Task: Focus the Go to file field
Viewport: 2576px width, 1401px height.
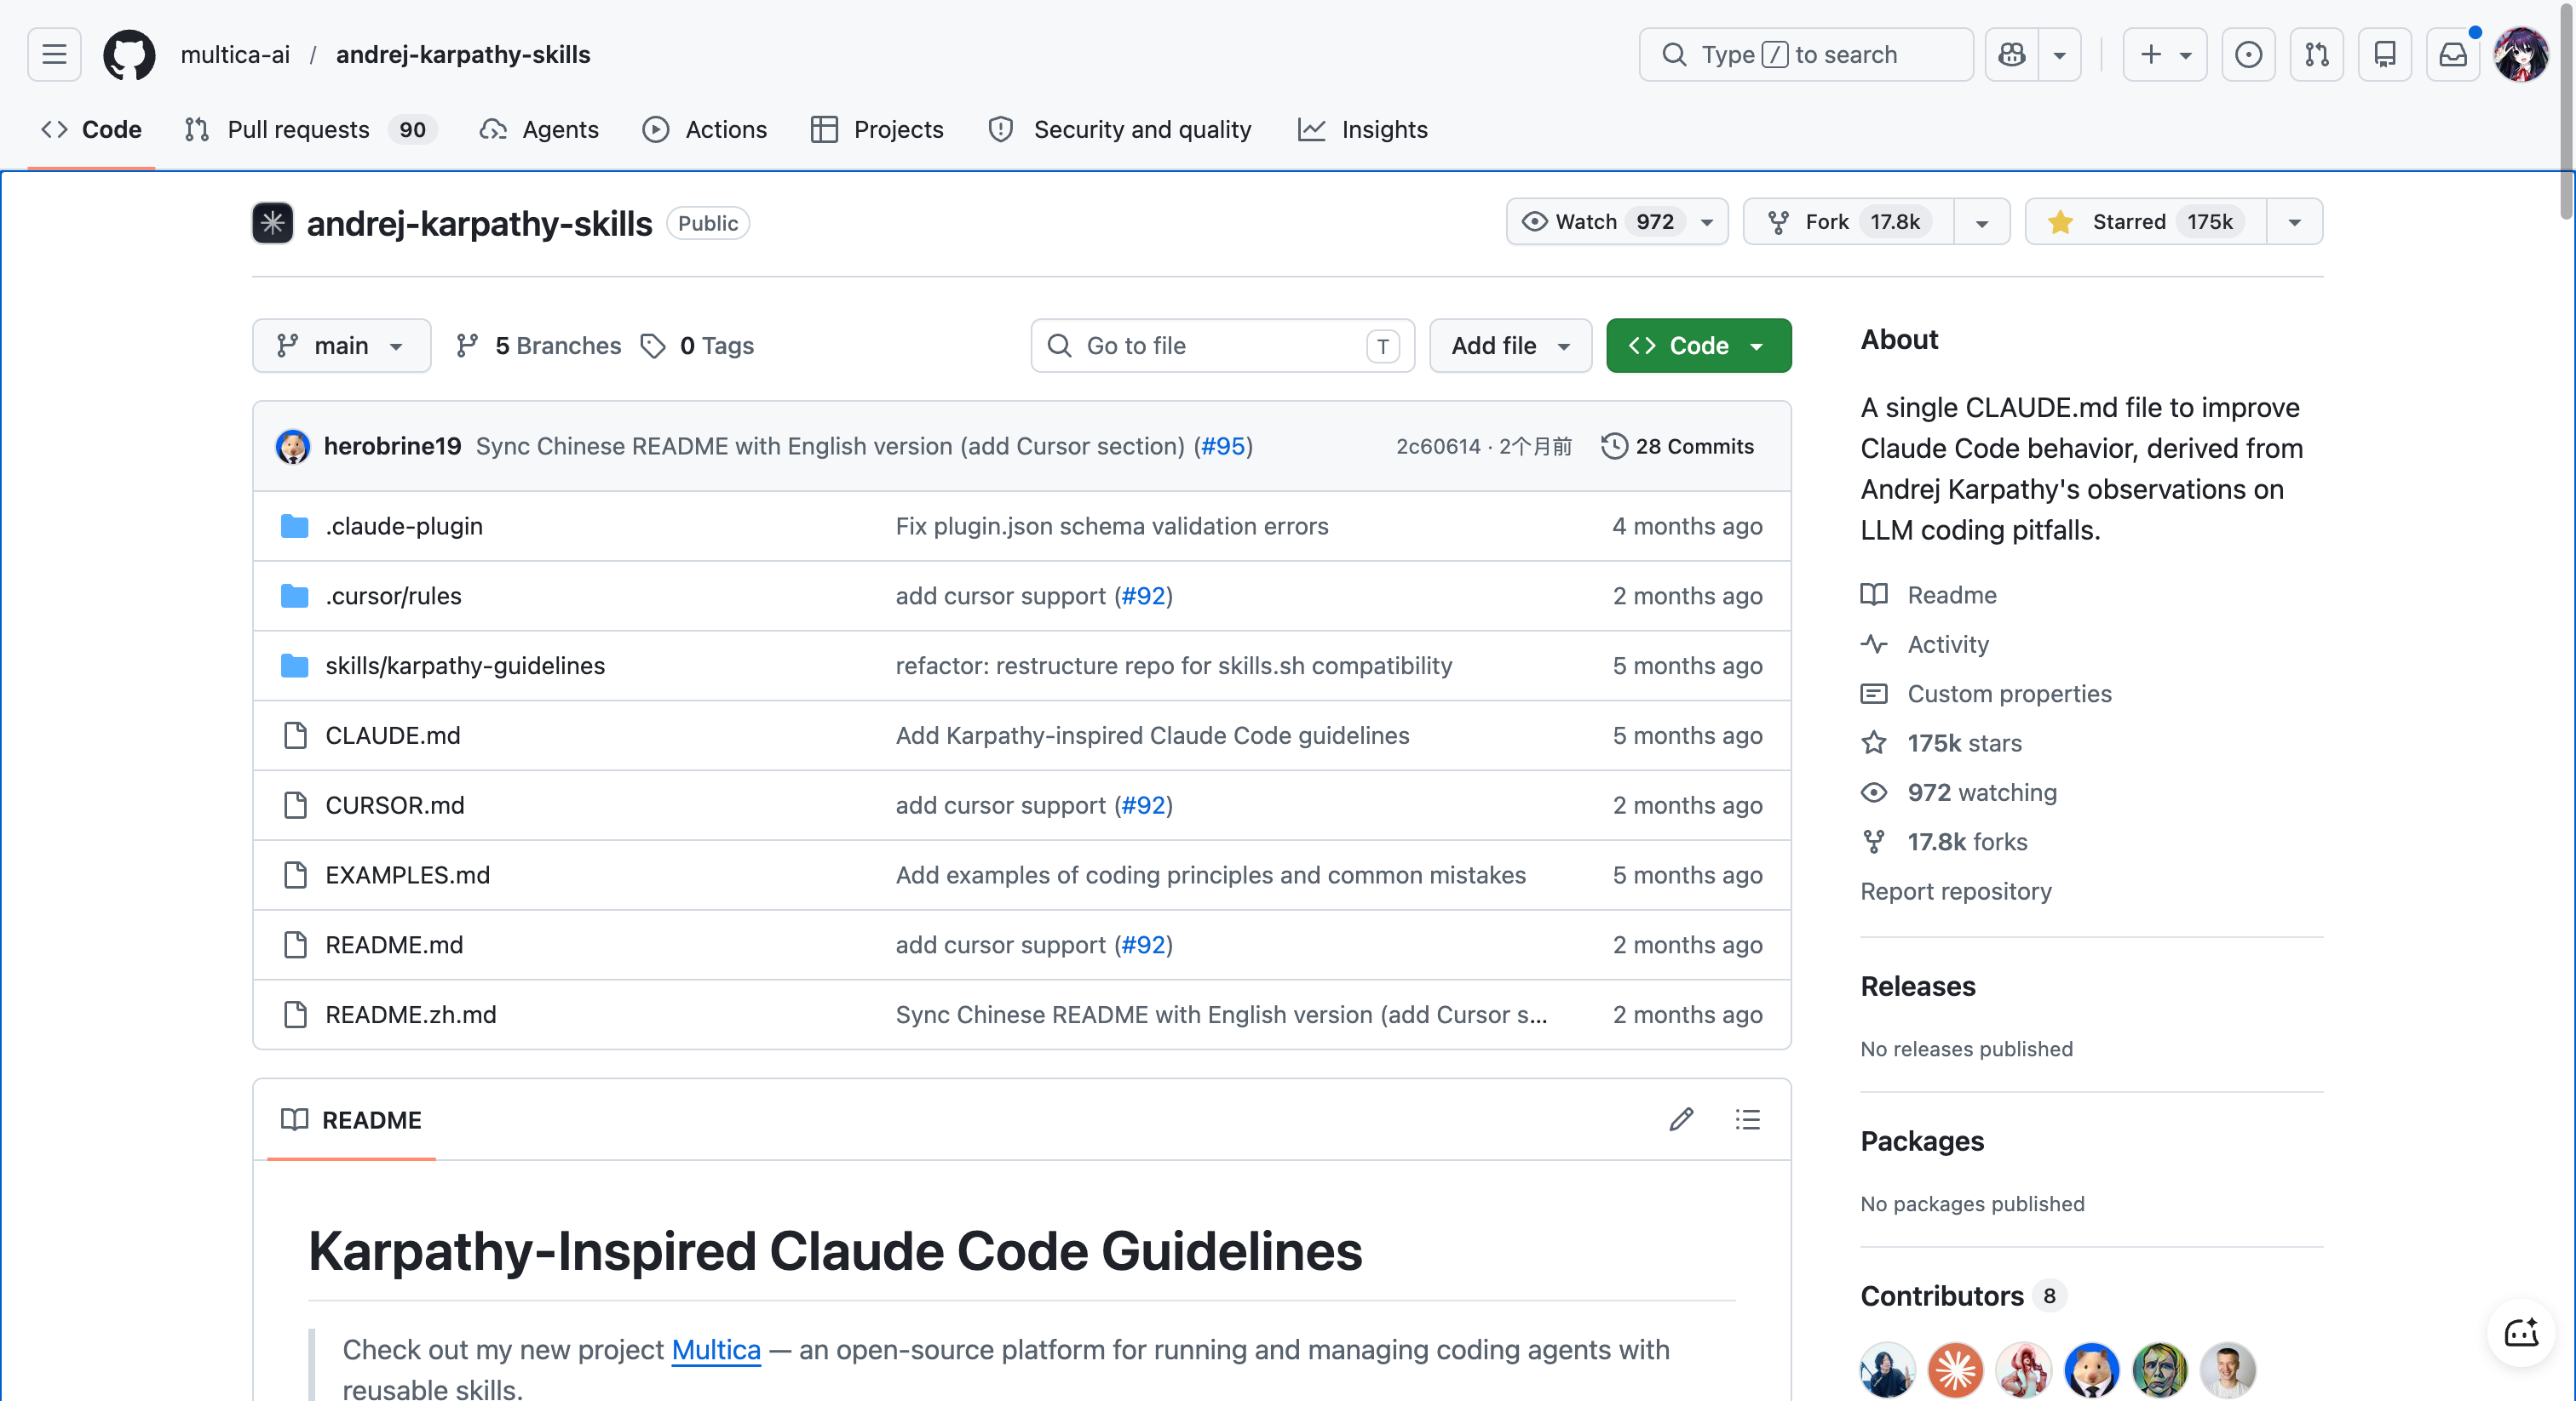Action: pyautogui.click(x=1222, y=345)
